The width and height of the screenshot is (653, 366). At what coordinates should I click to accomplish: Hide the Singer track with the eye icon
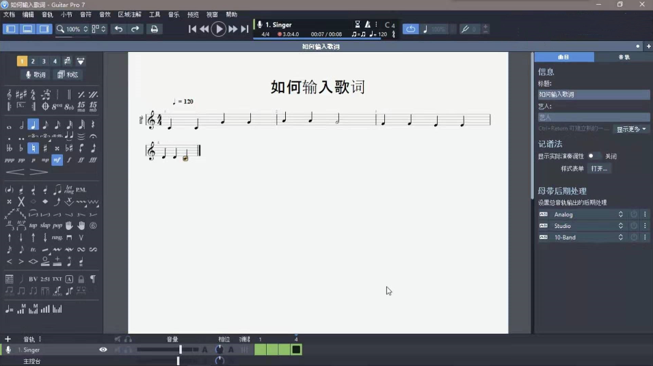click(103, 350)
